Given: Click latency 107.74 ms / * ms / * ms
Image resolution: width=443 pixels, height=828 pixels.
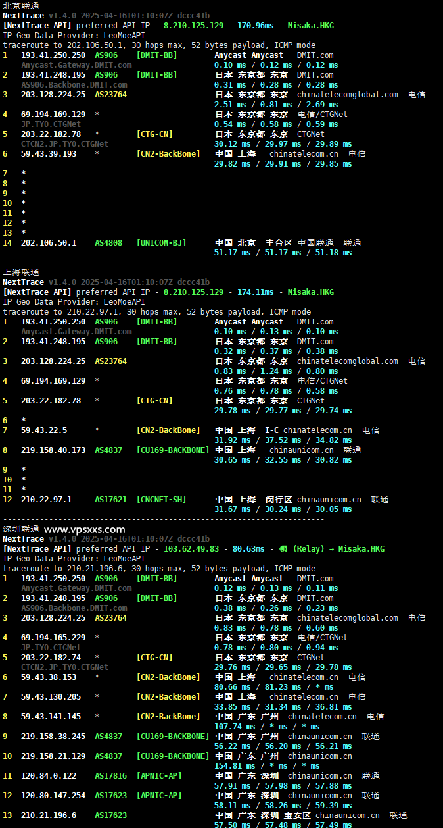Looking at the screenshot, I should (x=267, y=727).
